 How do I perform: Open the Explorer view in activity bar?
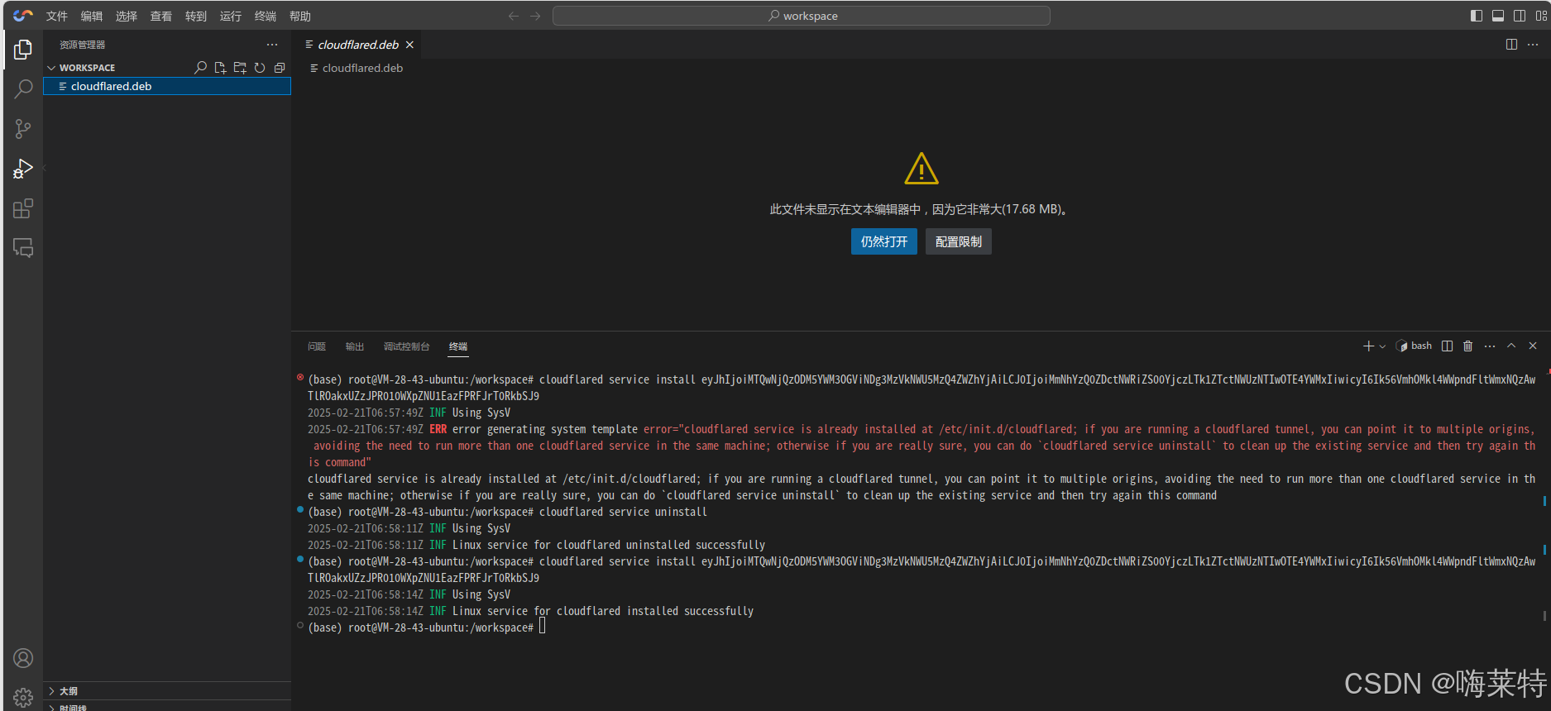click(x=23, y=50)
